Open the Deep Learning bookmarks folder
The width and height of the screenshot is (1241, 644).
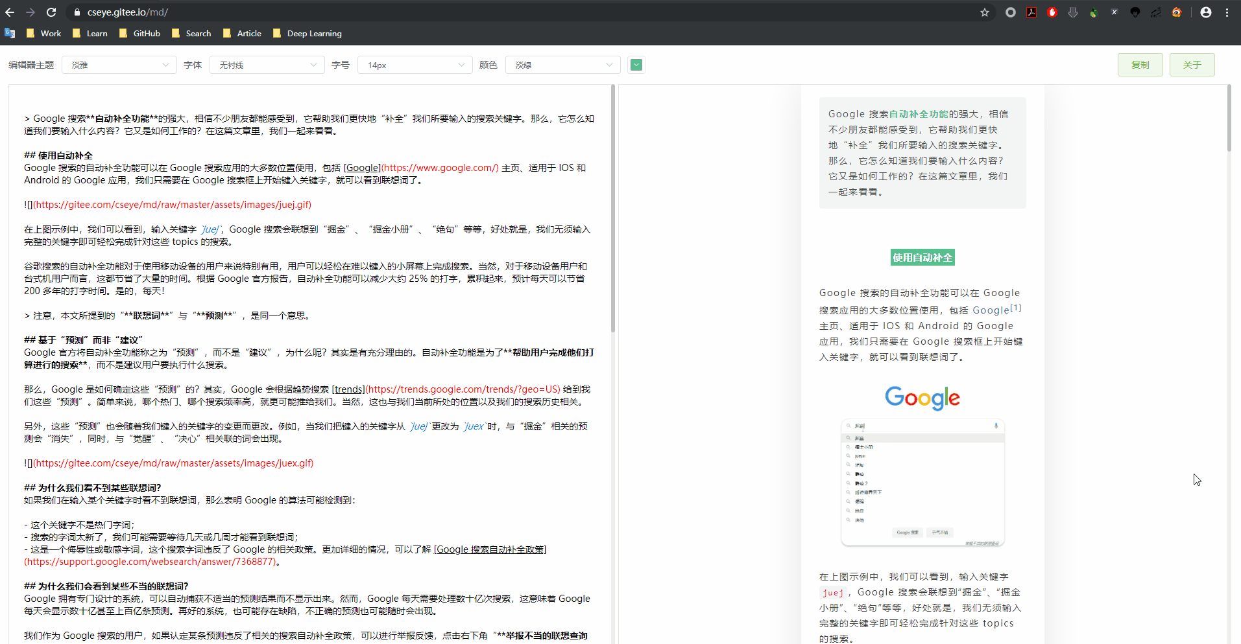[307, 33]
